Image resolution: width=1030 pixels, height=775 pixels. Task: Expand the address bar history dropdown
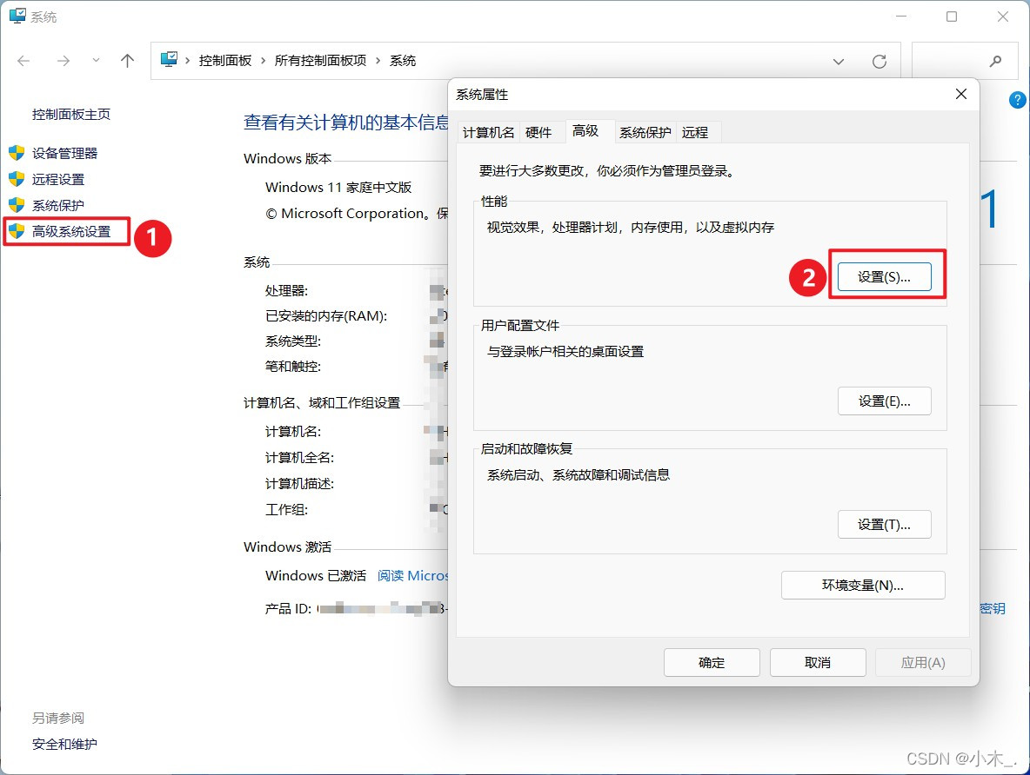coord(839,62)
